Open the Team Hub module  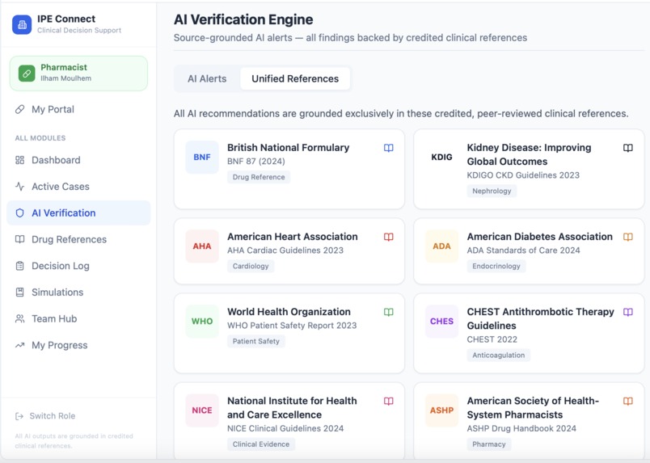(78, 318)
